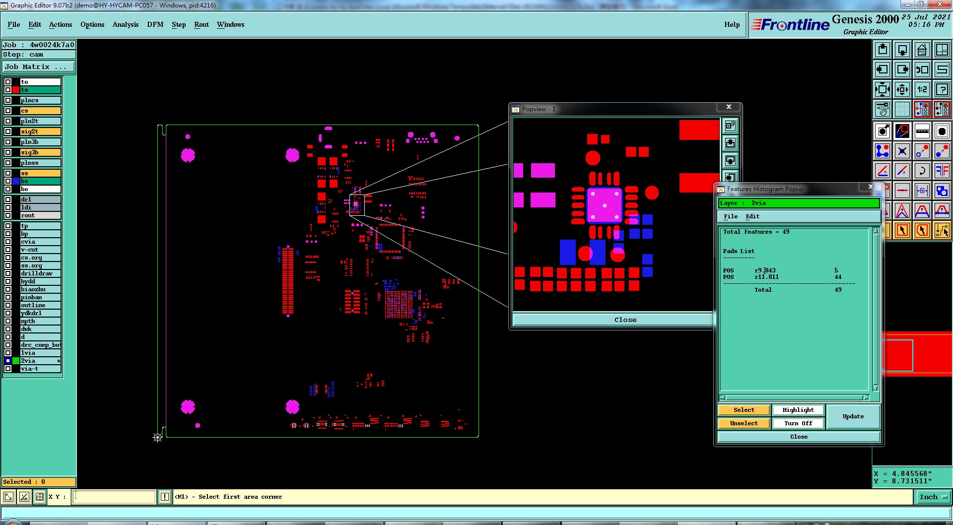Click the exclamation mark icon in status bar
This screenshot has width=953, height=525.
point(165,497)
